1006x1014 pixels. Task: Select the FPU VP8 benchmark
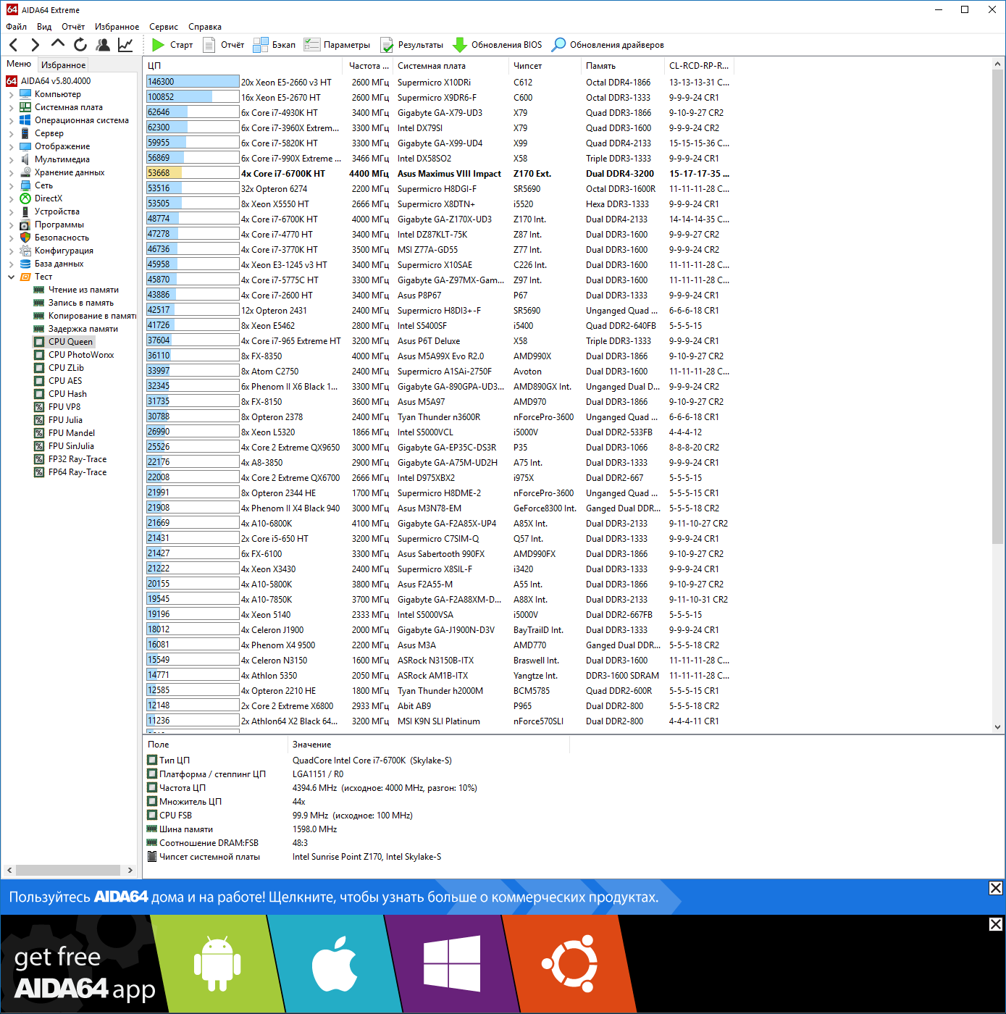[x=64, y=407]
